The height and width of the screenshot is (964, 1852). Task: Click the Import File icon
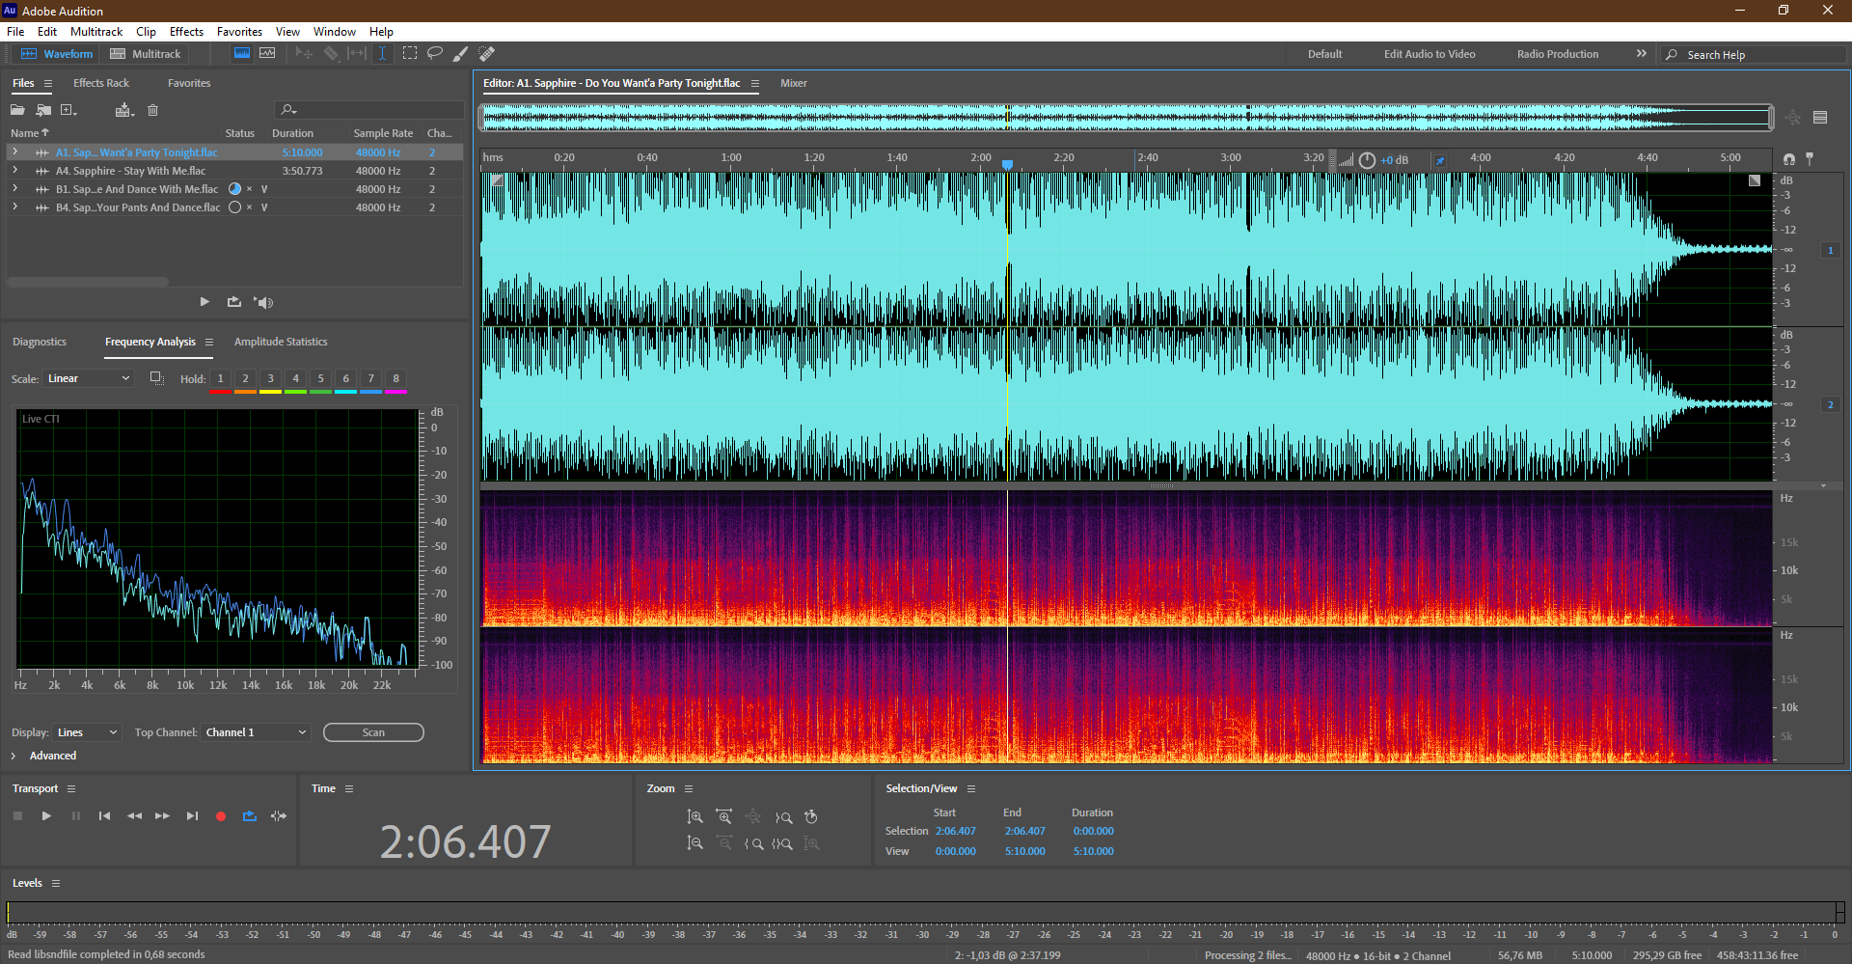(x=43, y=110)
